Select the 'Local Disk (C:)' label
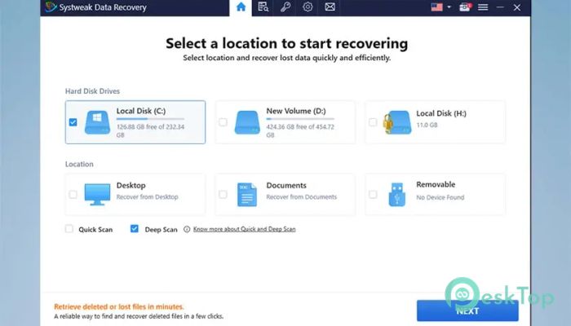This screenshot has width=571, height=326. tap(141, 111)
